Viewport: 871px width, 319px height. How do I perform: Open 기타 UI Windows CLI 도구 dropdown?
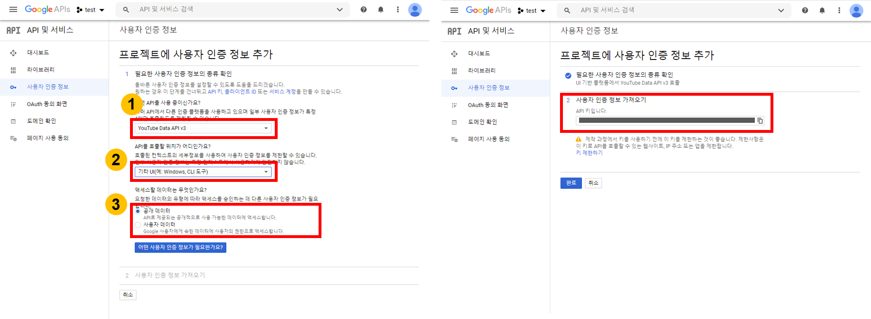click(203, 172)
